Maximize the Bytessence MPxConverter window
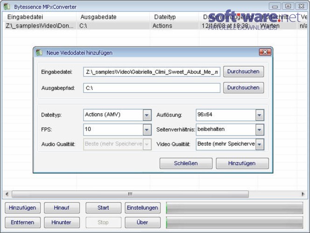This screenshot has height=233, width=310. [288, 7]
